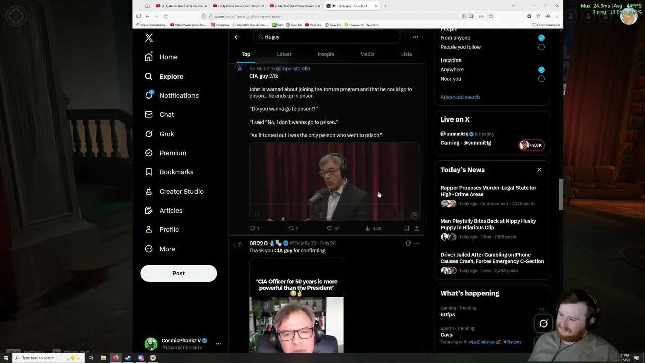Open Premium in the sidebar
The height and width of the screenshot is (363, 645).
165,153
